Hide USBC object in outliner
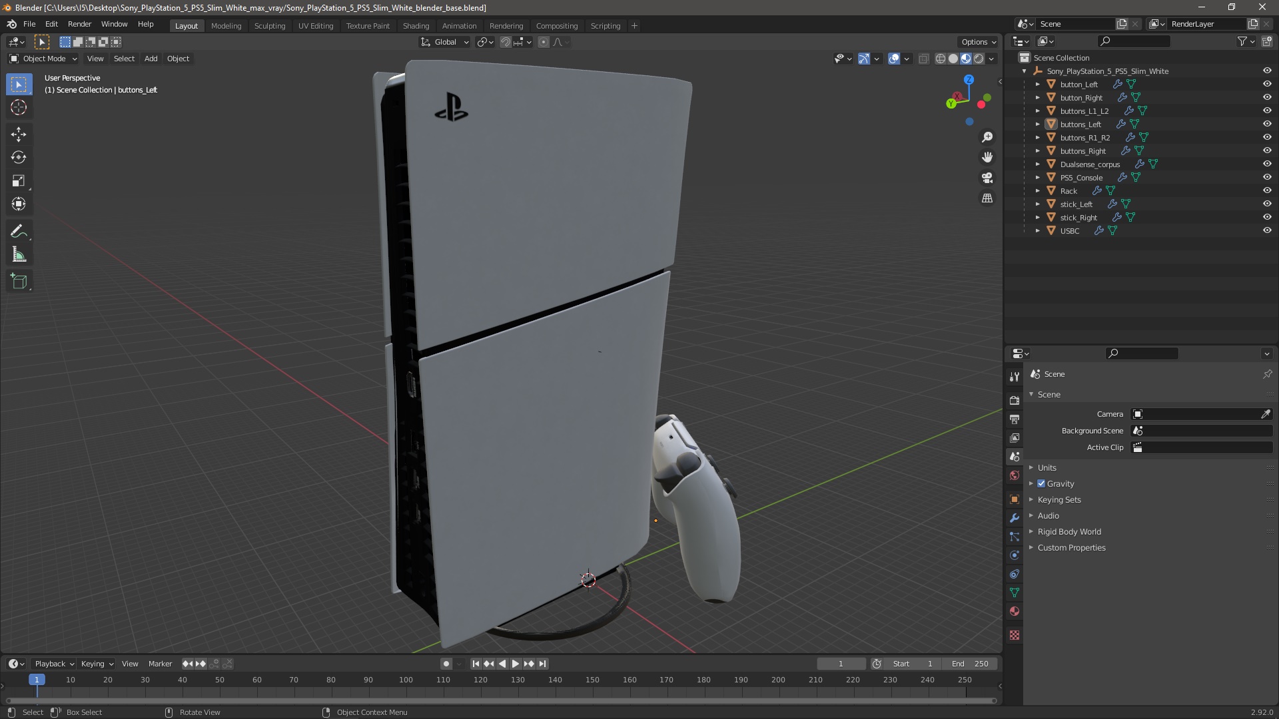This screenshot has height=719, width=1279. coord(1267,230)
